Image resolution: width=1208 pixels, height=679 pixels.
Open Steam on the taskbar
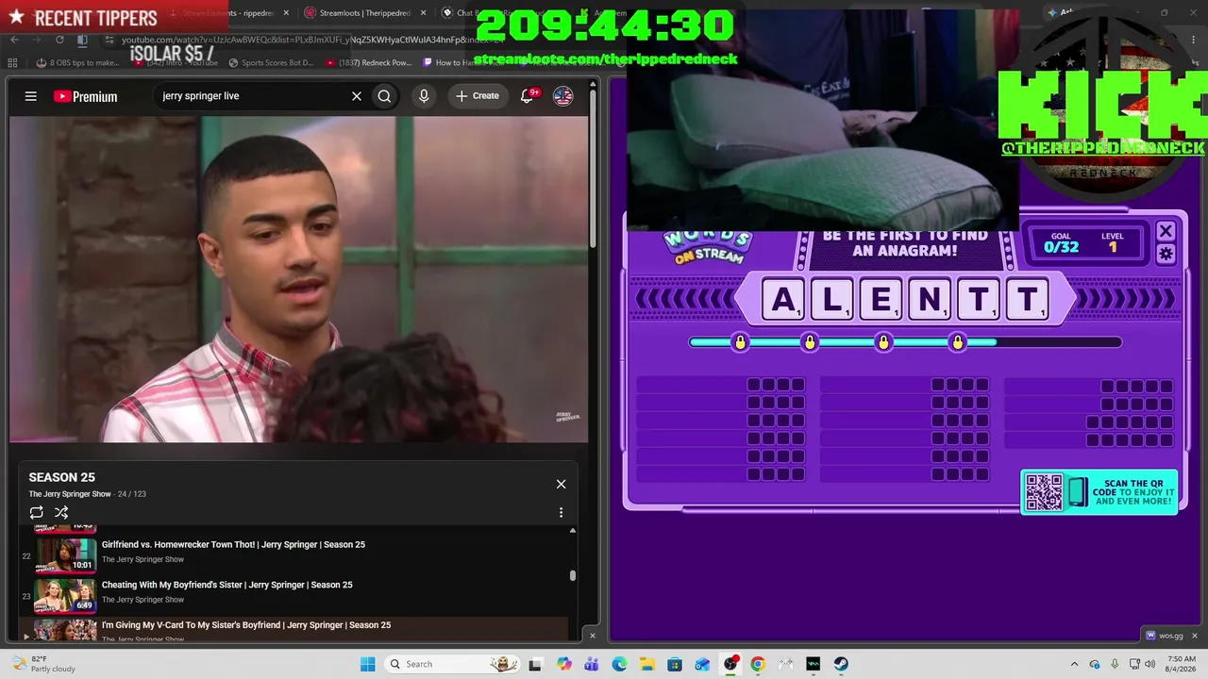point(841,664)
